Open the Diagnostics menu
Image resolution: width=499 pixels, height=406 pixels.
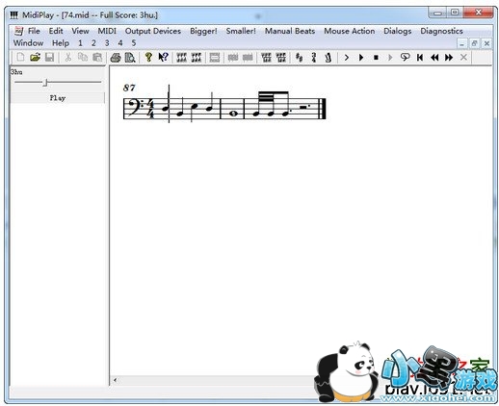441,31
